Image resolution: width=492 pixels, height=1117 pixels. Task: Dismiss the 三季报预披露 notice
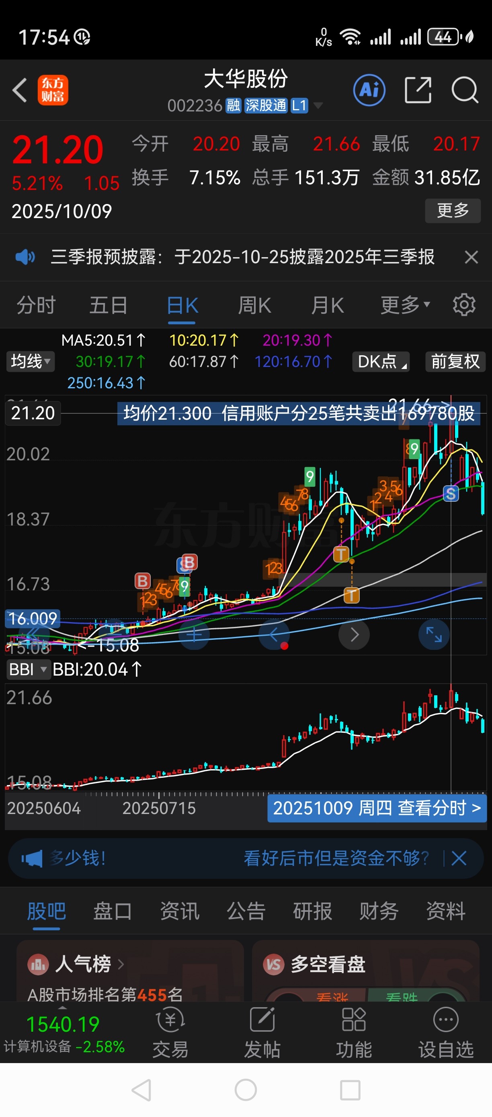tap(471, 257)
